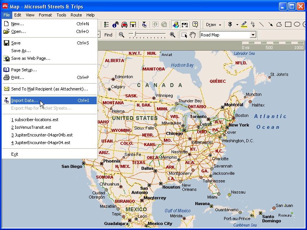
Task: Choose Open... from the File menu
Action: click(x=50, y=31)
